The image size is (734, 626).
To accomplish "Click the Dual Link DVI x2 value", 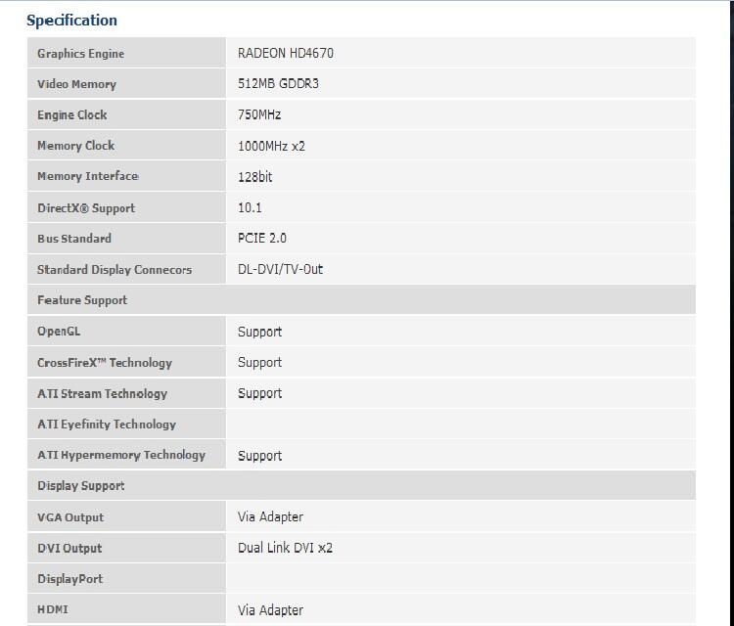I will coord(285,548).
